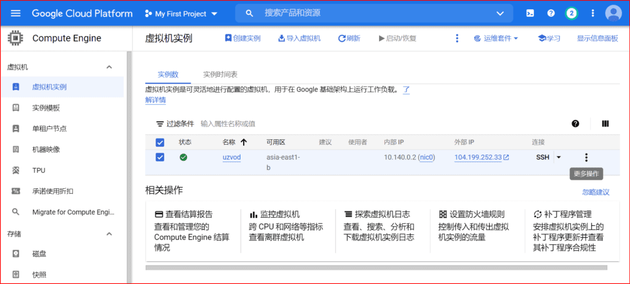Open the uzvod instance link
This screenshot has width=630, height=284.
coord(232,158)
